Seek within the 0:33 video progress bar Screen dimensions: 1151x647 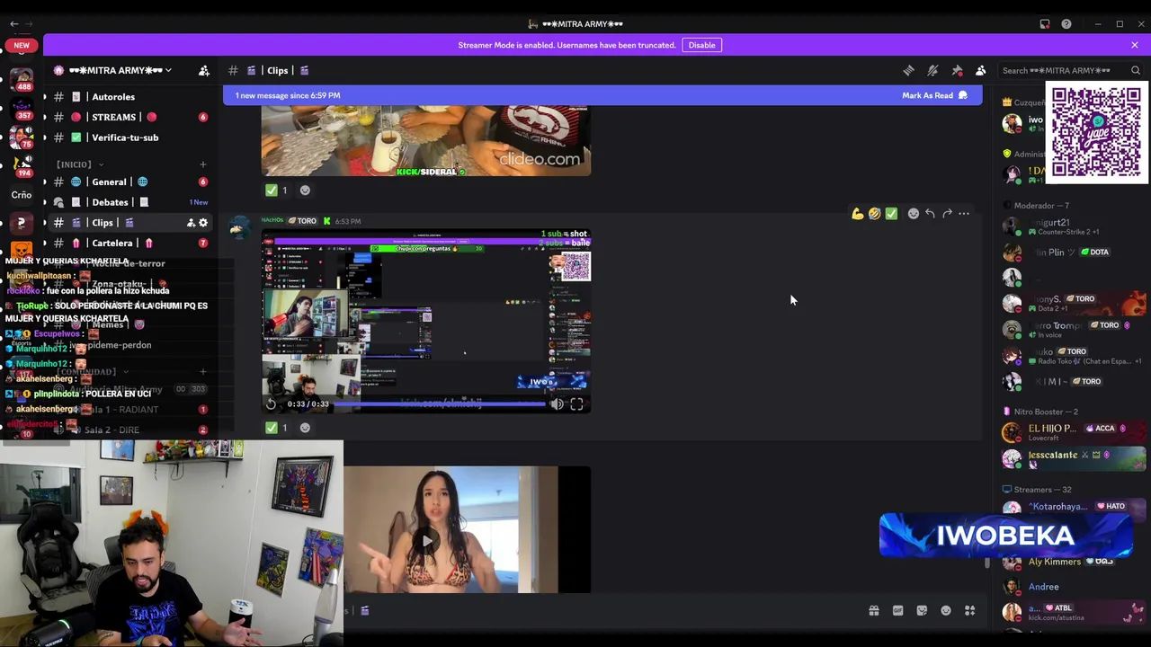click(x=439, y=404)
